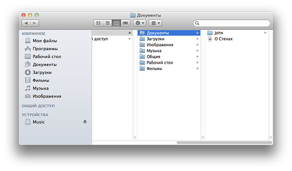The height and width of the screenshot is (171, 292).
Task: Click the resize handle under Документы column
Action: tap(203, 138)
